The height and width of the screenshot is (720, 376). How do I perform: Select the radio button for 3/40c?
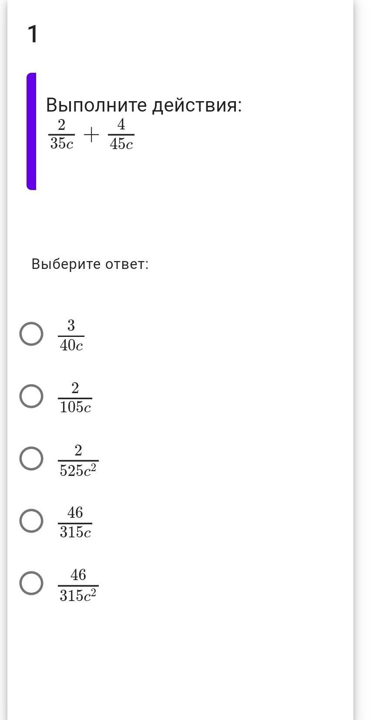(31, 334)
